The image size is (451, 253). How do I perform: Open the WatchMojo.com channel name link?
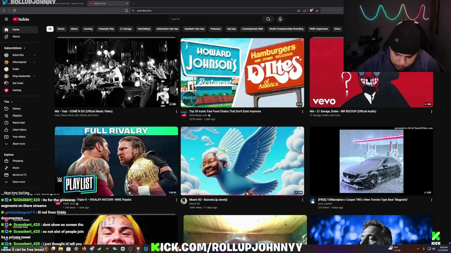click(198, 115)
